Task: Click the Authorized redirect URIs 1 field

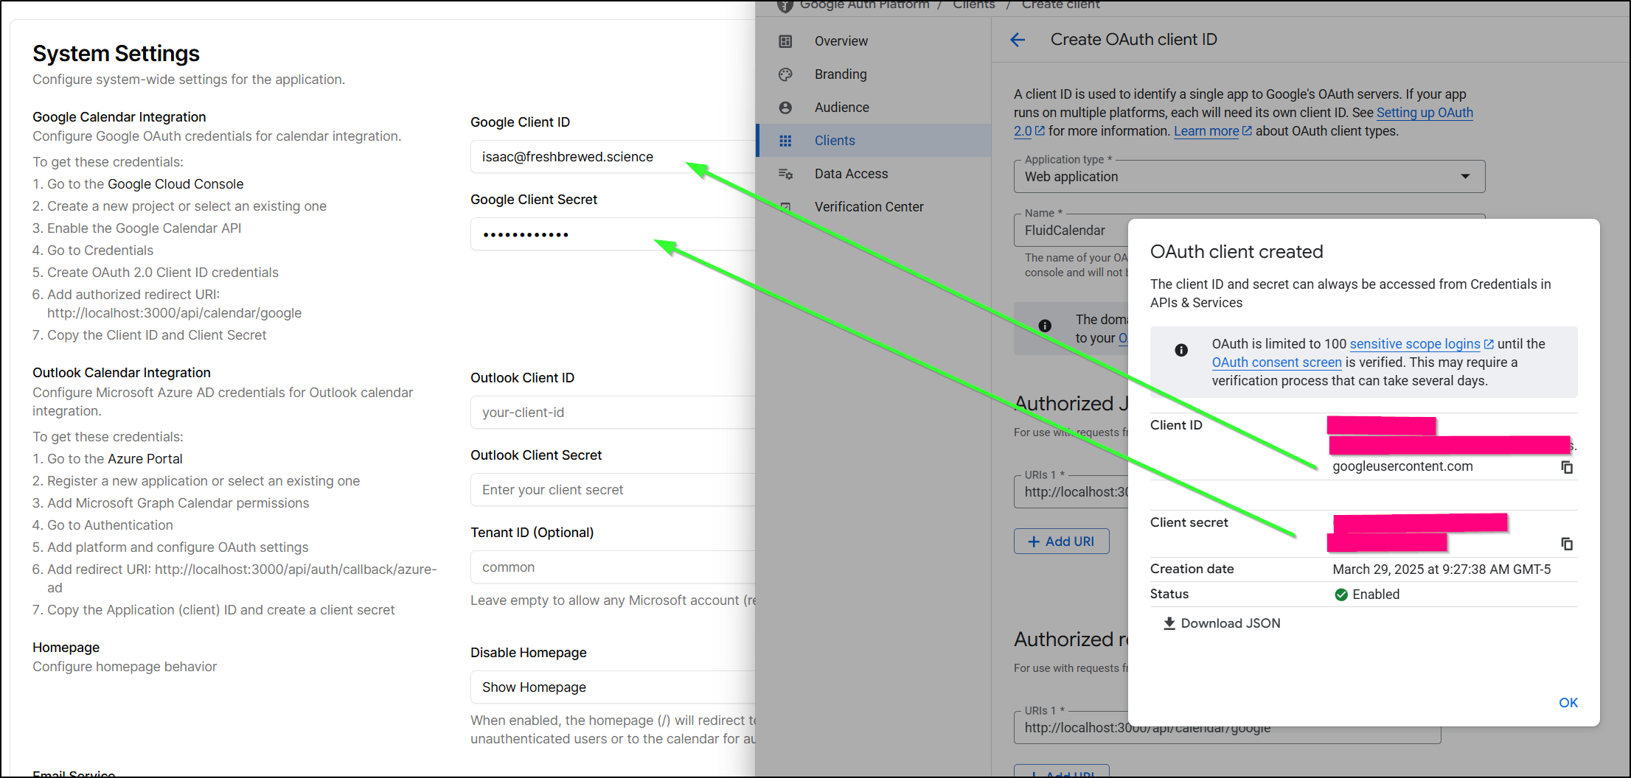Action: [1228, 727]
